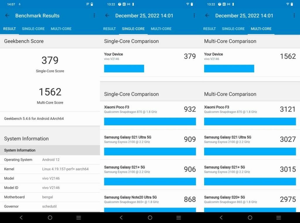This screenshot has width=300, height=223.
Task: Select RESULT tab on right screen
Action: 209,29
